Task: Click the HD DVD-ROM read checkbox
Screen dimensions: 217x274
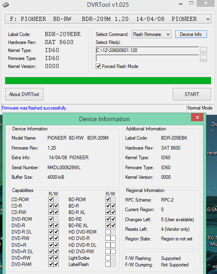Action: pos(108,232)
